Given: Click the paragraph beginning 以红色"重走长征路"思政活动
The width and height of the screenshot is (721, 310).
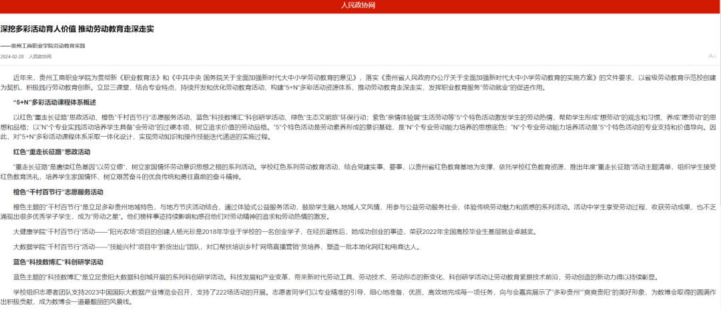Looking at the screenshot, I should (360, 126).
